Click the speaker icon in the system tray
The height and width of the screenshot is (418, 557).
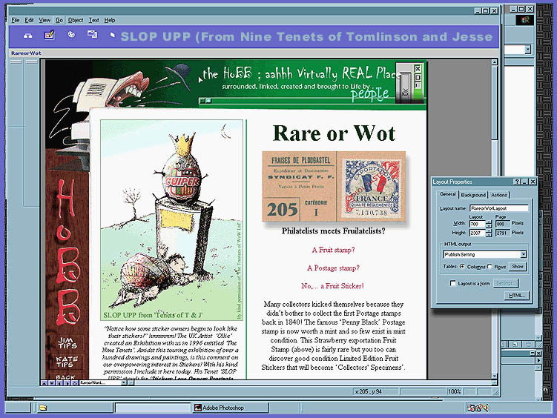pos(485,408)
